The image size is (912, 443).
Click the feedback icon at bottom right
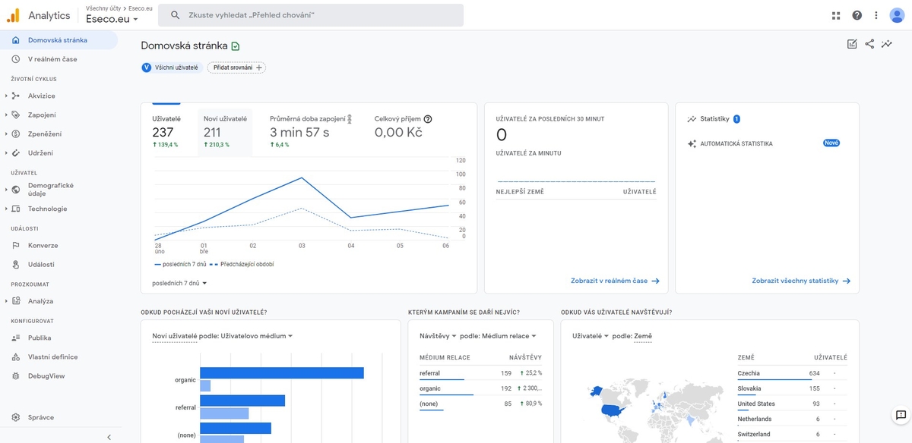coord(901,415)
